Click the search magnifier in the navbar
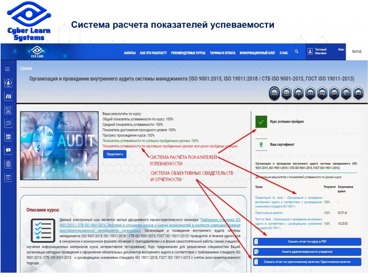 click(x=297, y=52)
